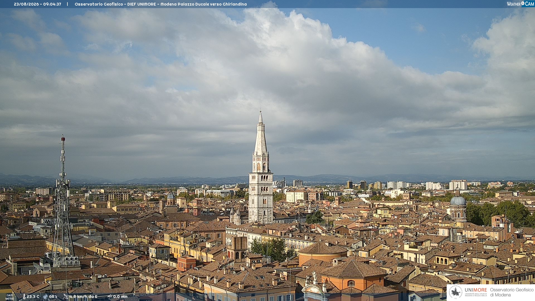Click the rain umbrella icon
The height and width of the screenshot is (301, 535).
[x=110, y=297]
